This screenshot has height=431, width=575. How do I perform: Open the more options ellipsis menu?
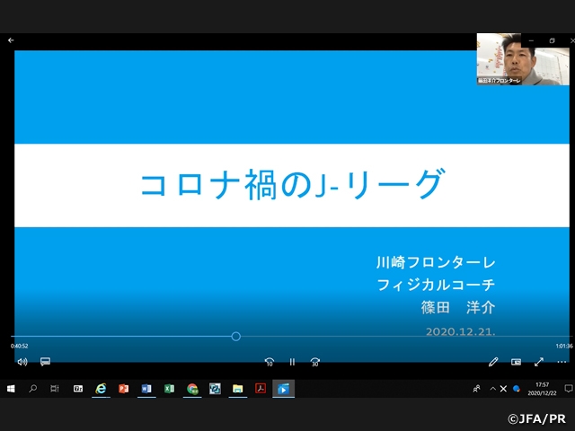(x=562, y=362)
